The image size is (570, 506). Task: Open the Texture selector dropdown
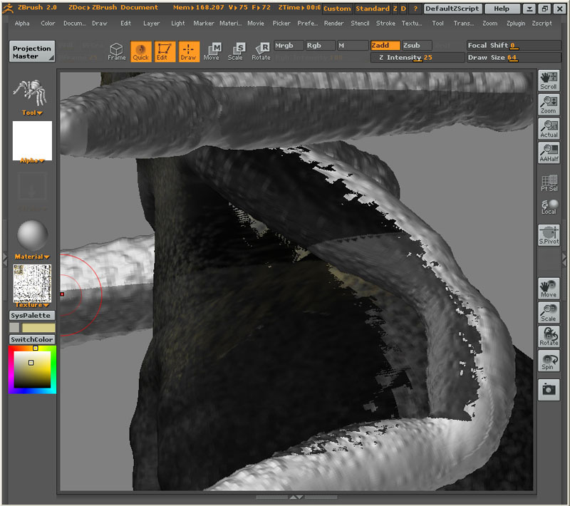click(x=32, y=305)
